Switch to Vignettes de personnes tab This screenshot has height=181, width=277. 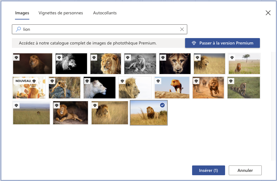[x=60, y=13]
